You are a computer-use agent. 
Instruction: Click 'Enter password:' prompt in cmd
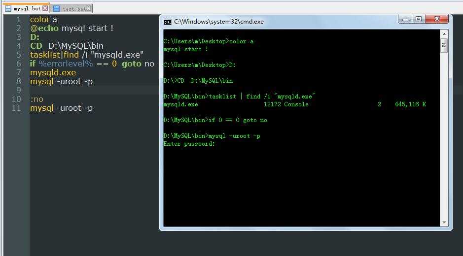(x=189, y=144)
